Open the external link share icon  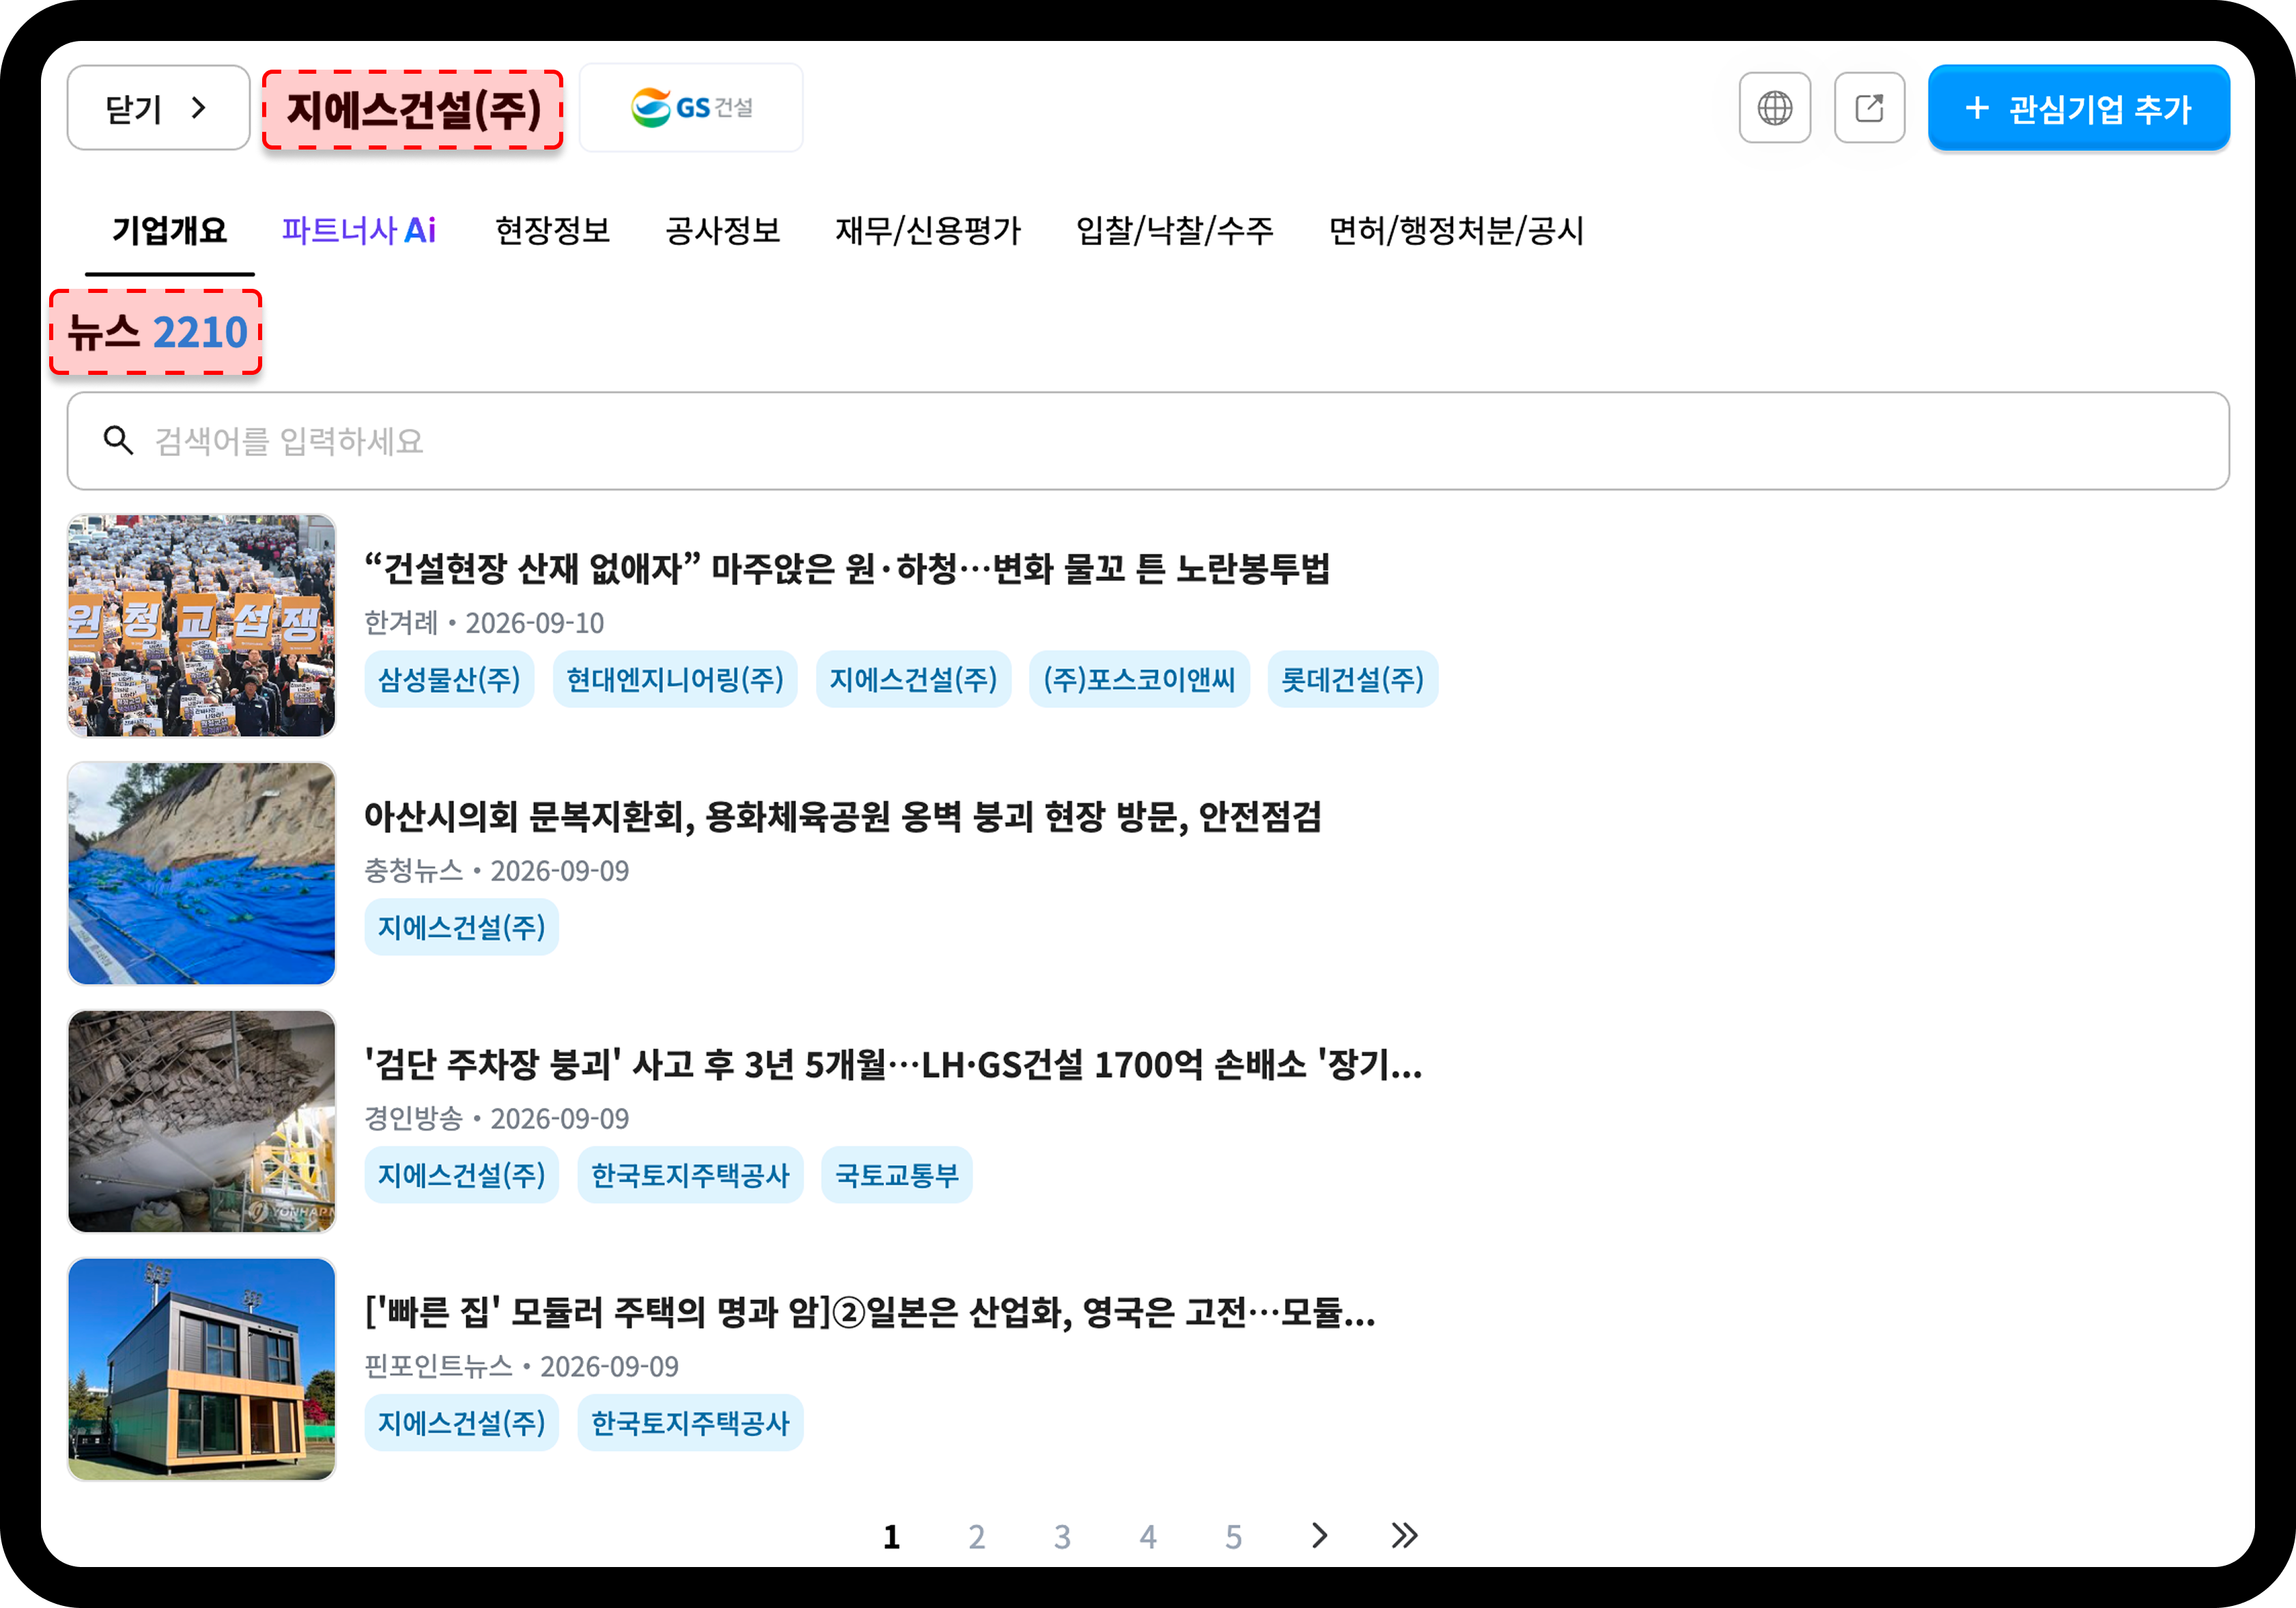[x=1869, y=108]
